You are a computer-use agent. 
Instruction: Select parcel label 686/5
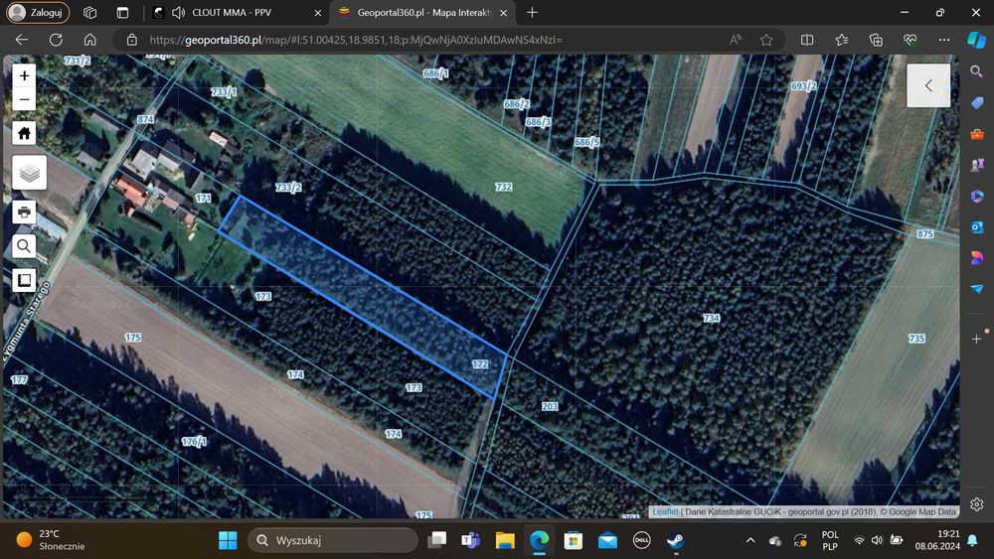(586, 142)
